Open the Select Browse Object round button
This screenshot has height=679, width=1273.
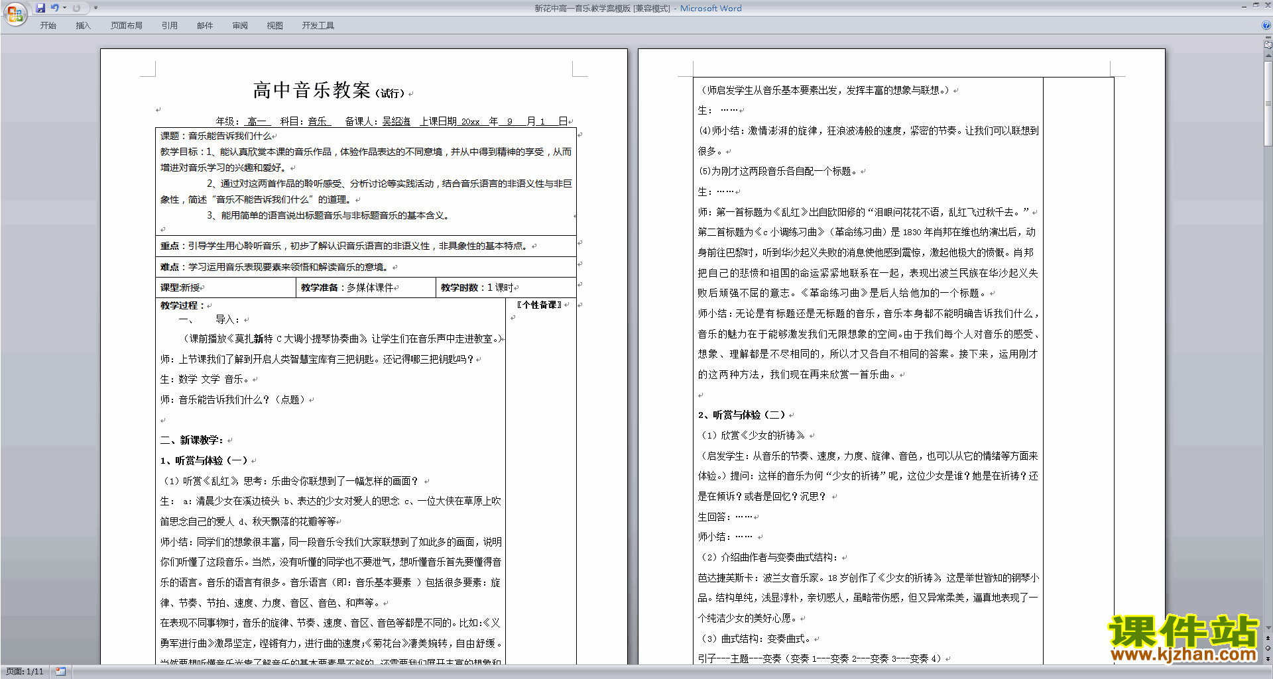point(1268,649)
